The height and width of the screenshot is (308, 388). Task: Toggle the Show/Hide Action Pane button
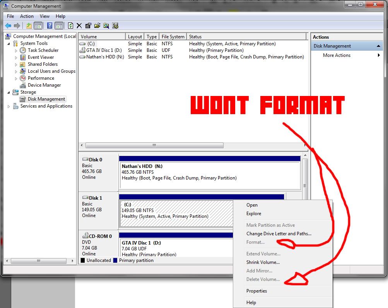coord(59,26)
